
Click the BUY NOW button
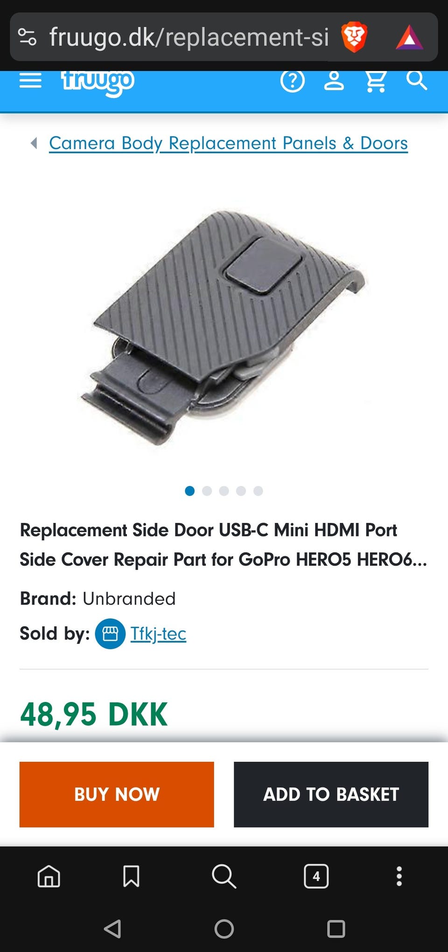pos(117,795)
